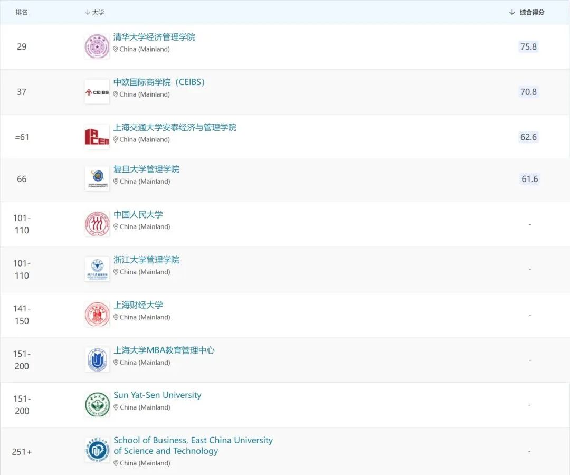Click the Sun Yat-Sen University logo

[x=97, y=405]
